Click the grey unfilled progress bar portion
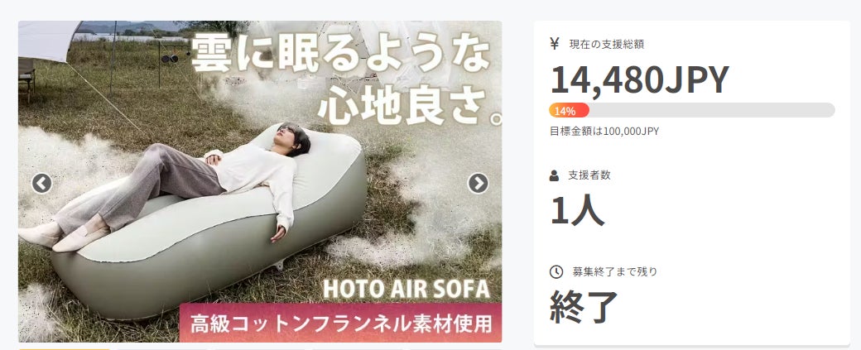861x350 pixels. tap(710, 111)
